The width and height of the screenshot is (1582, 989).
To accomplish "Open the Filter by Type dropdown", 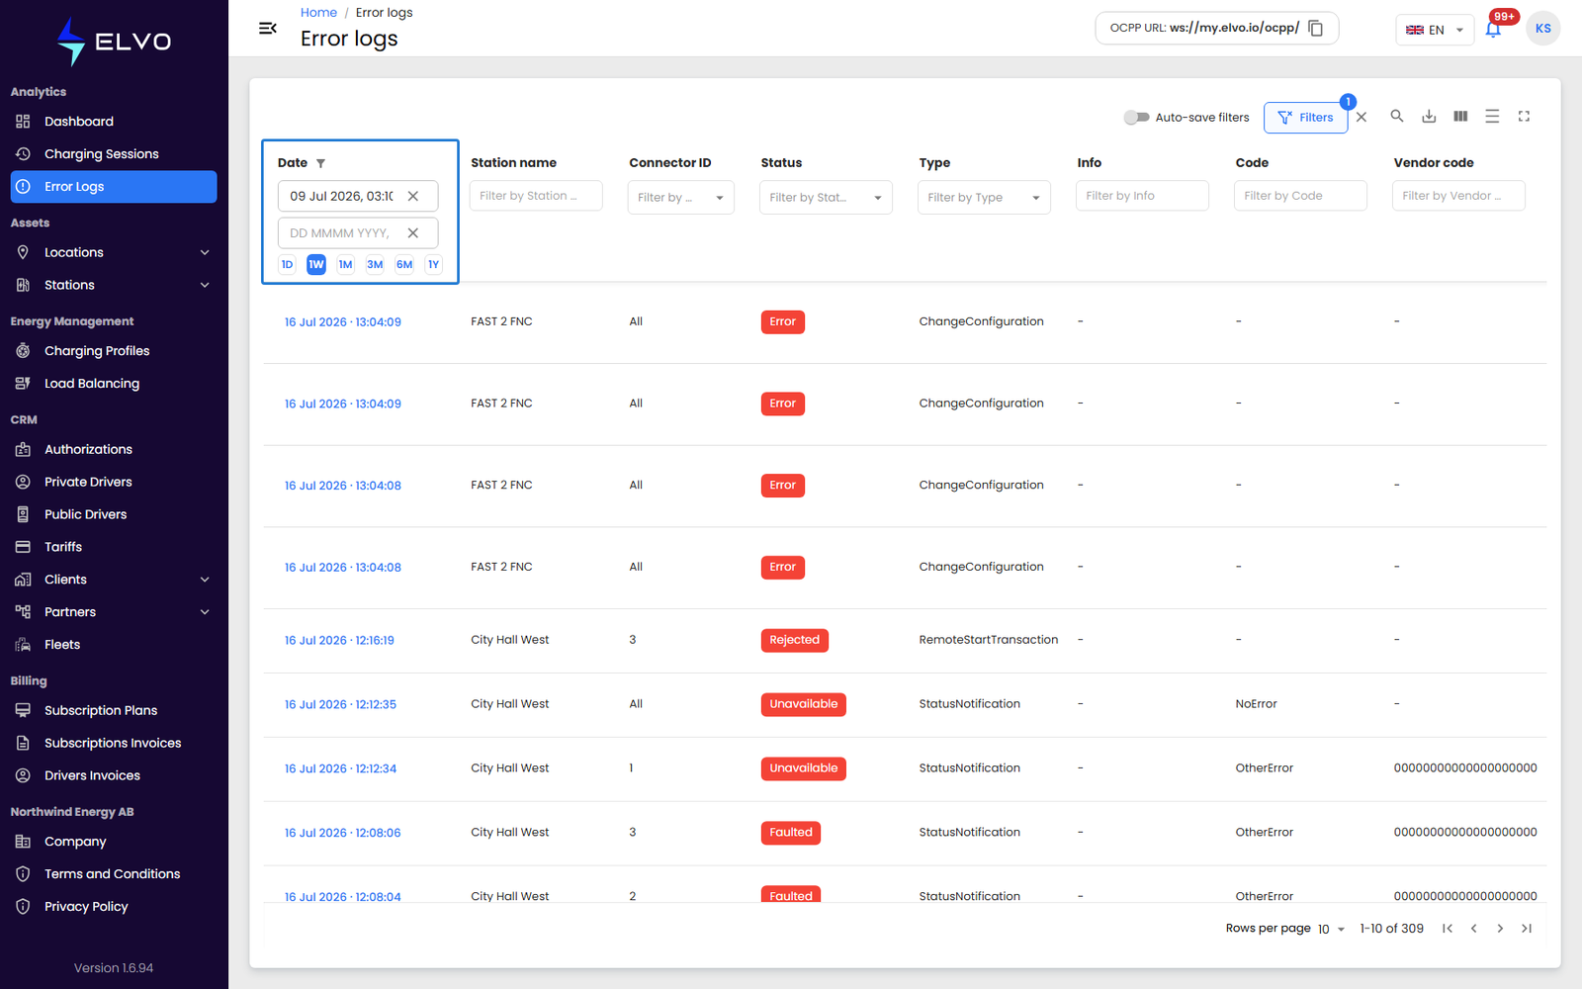I will tap(984, 197).
